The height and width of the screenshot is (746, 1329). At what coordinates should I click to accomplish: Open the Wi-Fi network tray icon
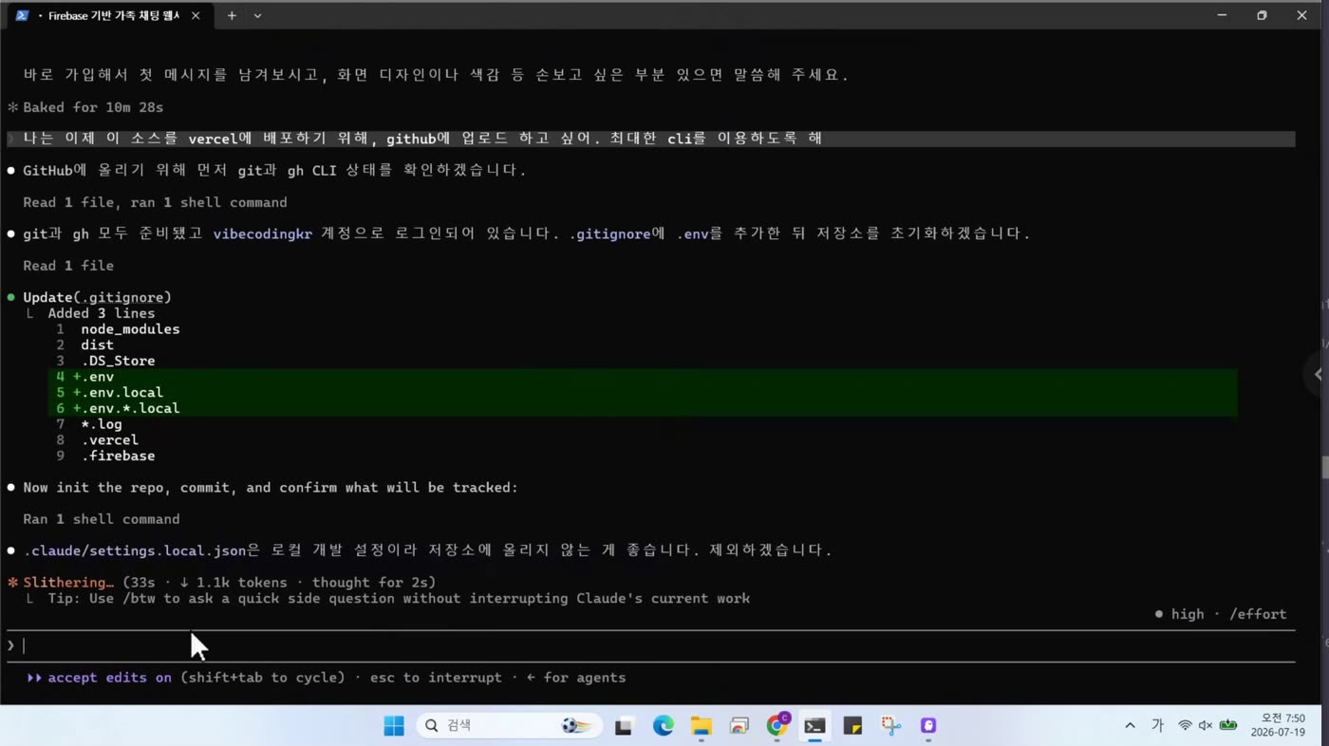1185,726
